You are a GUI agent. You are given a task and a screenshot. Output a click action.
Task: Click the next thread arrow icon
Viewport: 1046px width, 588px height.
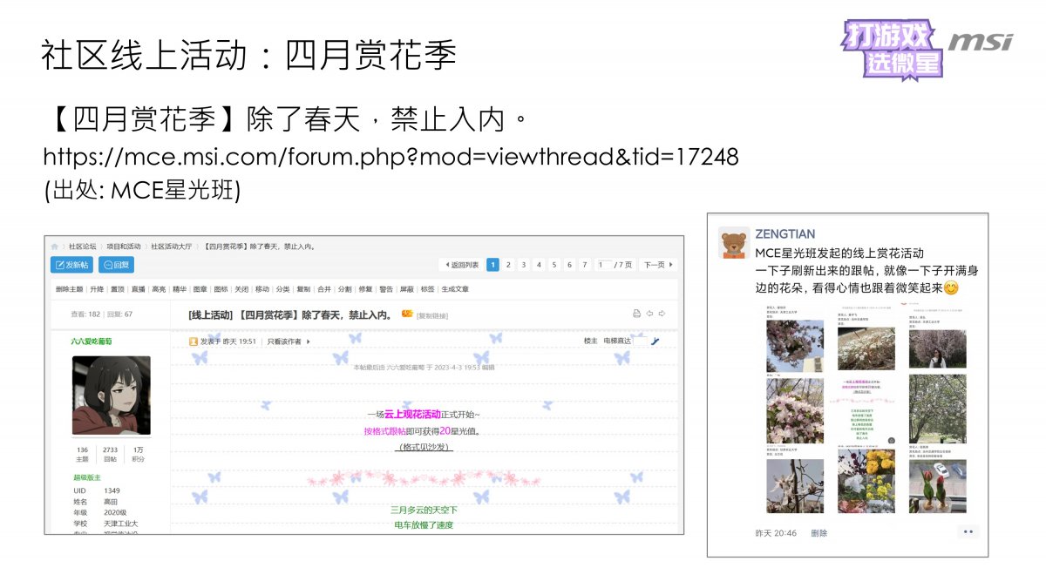662,314
